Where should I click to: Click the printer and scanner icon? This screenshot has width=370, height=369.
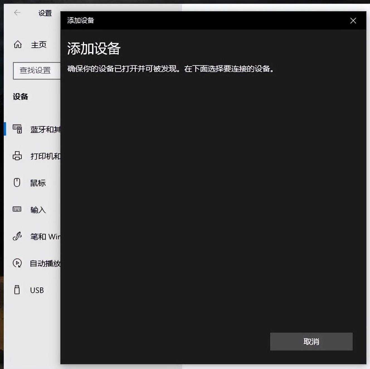point(17,156)
